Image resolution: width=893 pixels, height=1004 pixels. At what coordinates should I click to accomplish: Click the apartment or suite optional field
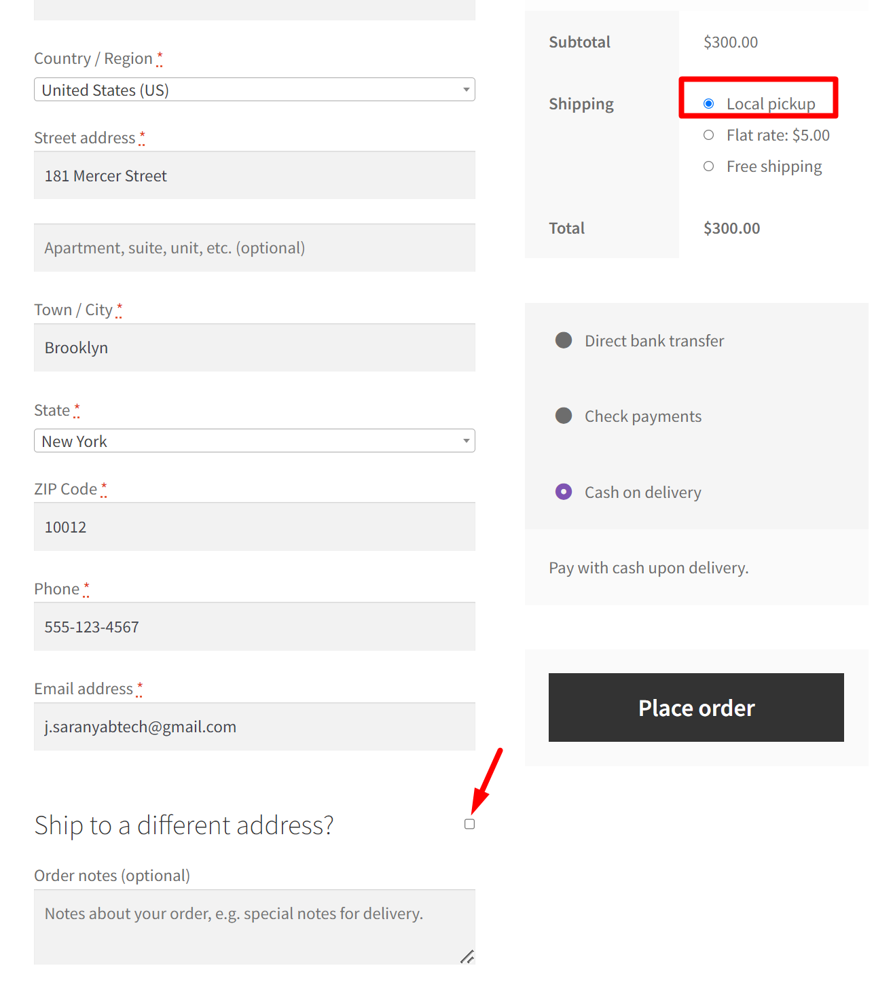pyautogui.click(x=254, y=247)
